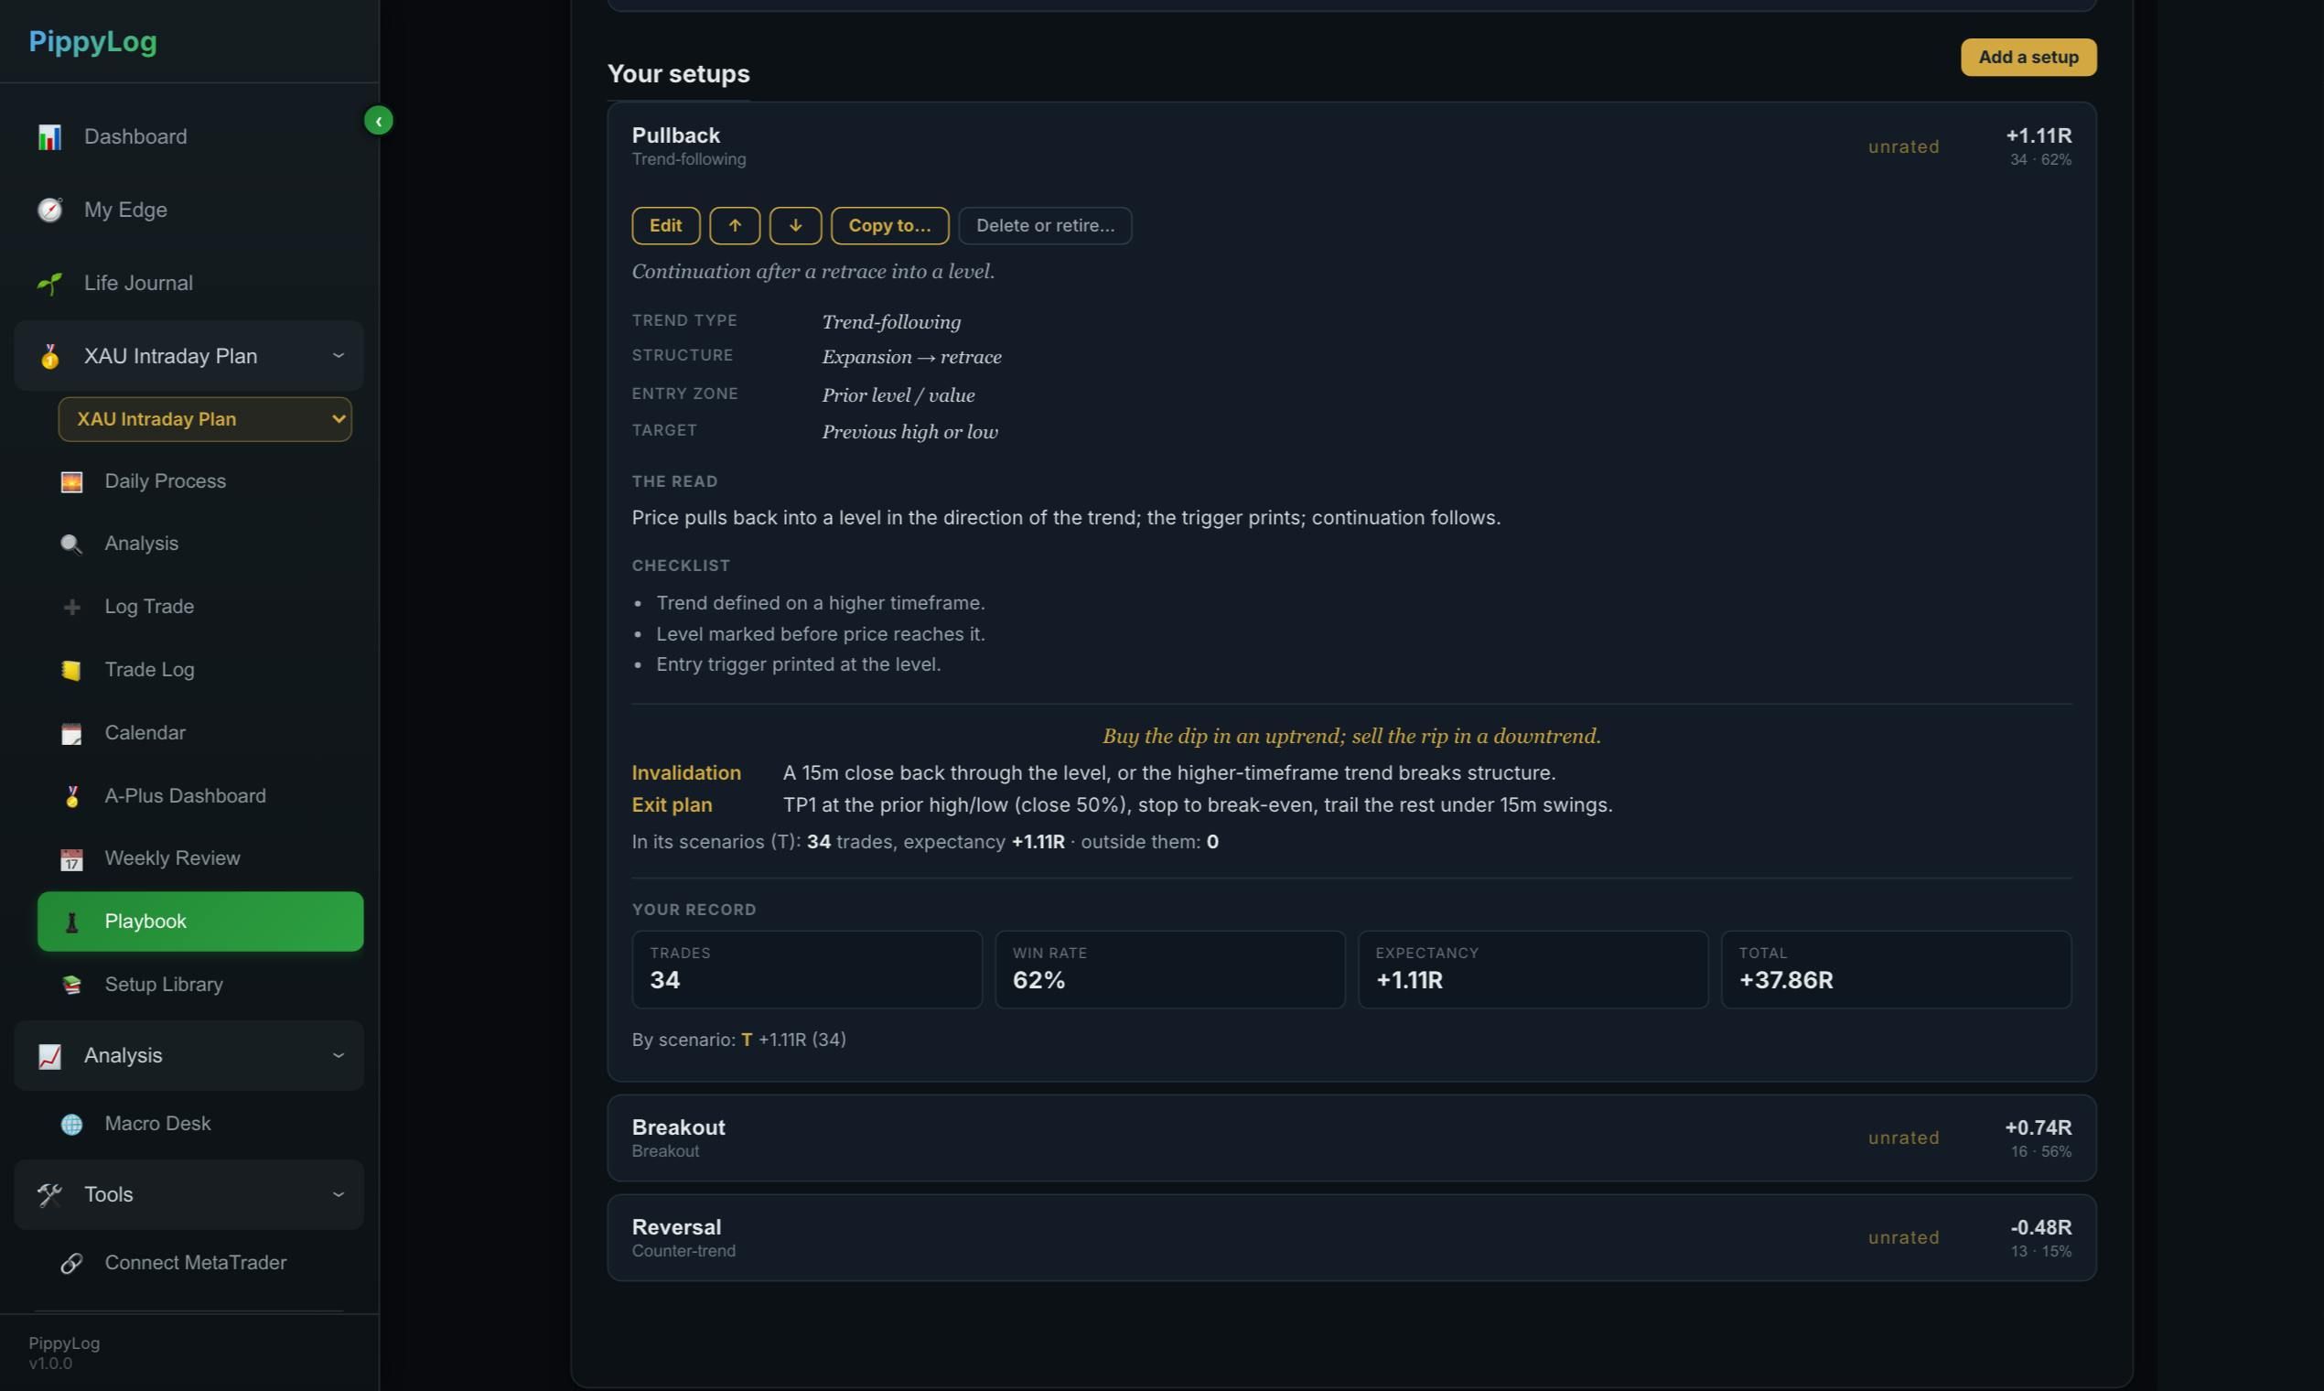Click the Trade Log yellow note icon
This screenshot has width=2324, height=1391.
71,670
